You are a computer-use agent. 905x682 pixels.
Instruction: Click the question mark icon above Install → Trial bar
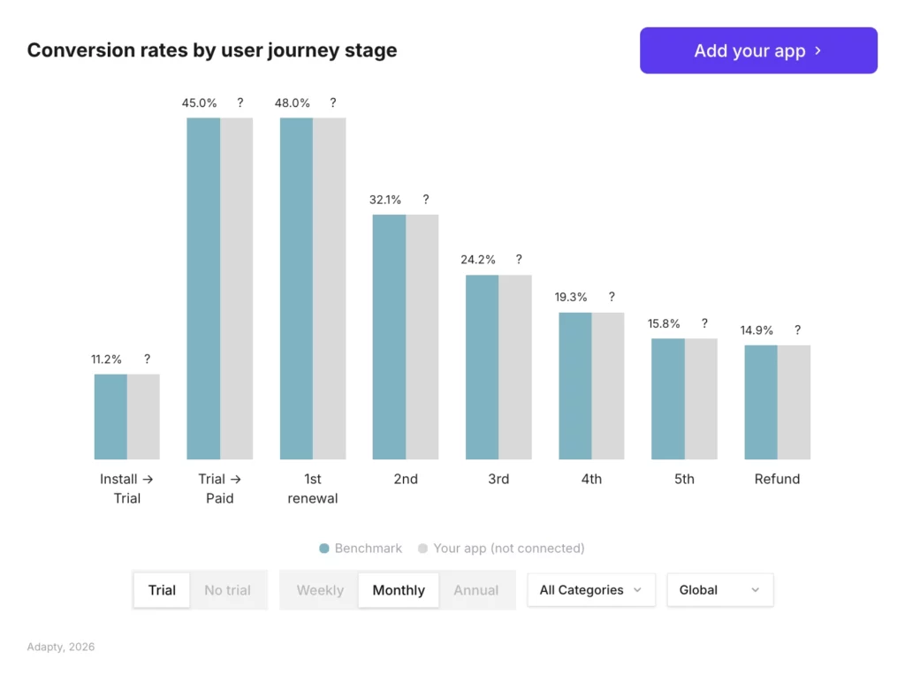click(x=147, y=359)
